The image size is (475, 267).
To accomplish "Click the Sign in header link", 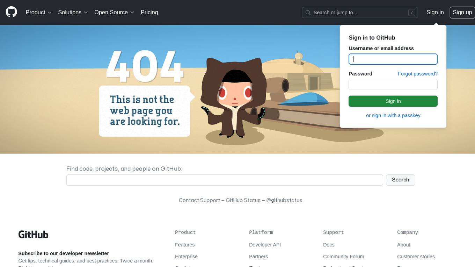I will [x=435, y=12].
